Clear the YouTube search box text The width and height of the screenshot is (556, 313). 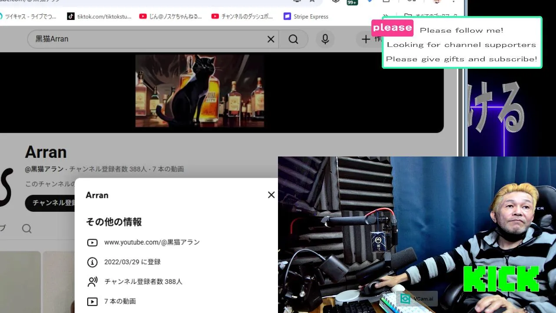pyautogui.click(x=271, y=39)
